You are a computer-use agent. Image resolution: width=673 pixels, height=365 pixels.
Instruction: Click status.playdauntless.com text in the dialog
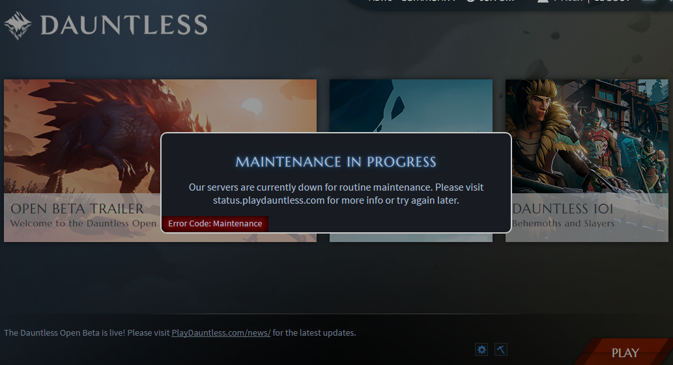point(268,200)
